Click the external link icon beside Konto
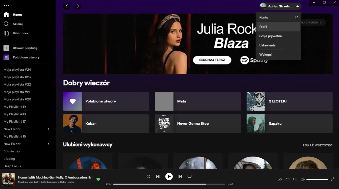339x189 pixels. pos(297,17)
